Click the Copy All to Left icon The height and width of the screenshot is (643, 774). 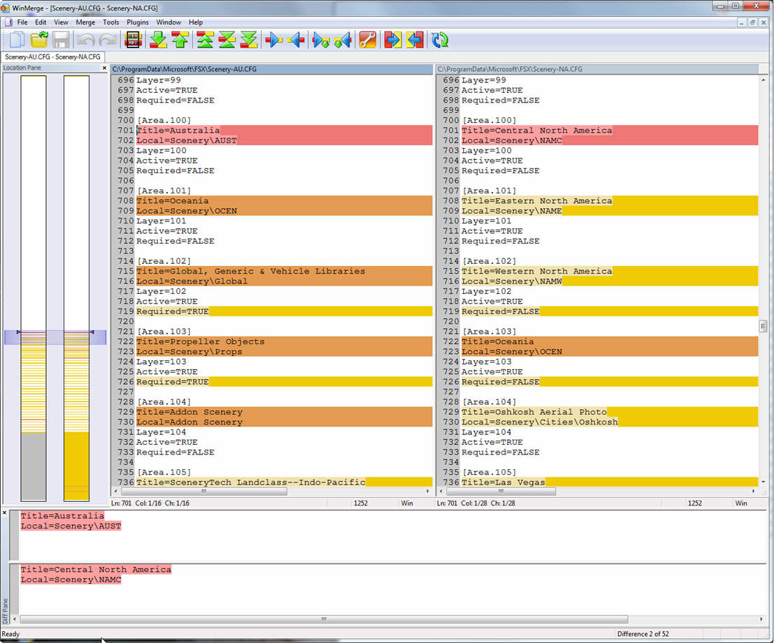415,40
